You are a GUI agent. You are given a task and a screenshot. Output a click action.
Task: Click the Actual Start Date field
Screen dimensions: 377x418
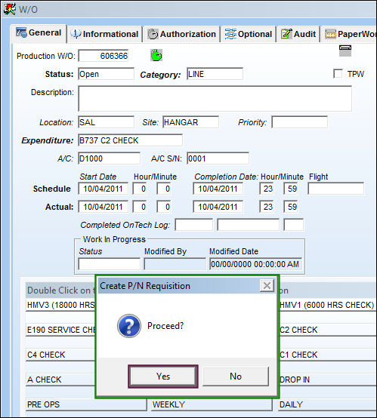coord(103,207)
